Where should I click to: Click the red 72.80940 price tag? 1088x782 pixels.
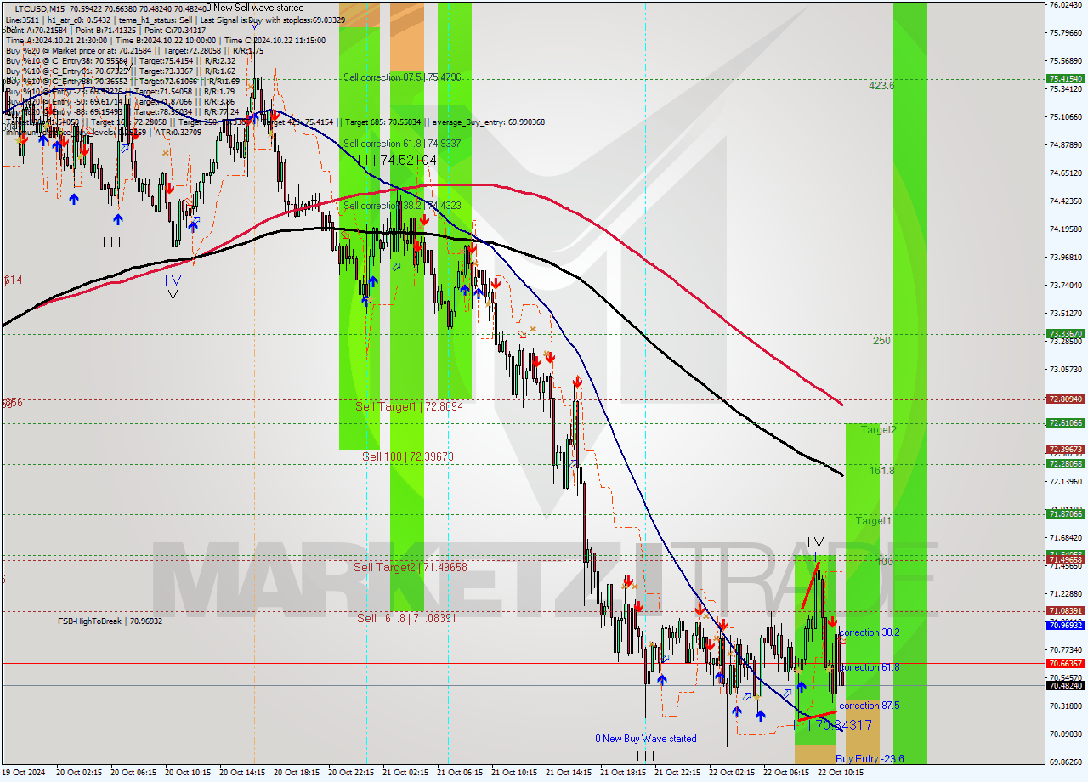coord(1066,399)
